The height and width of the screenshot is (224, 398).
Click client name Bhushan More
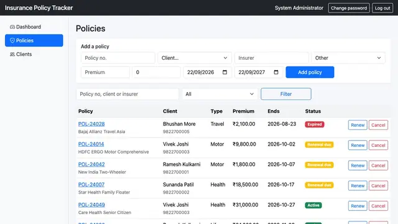pyautogui.click(x=179, y=124)
